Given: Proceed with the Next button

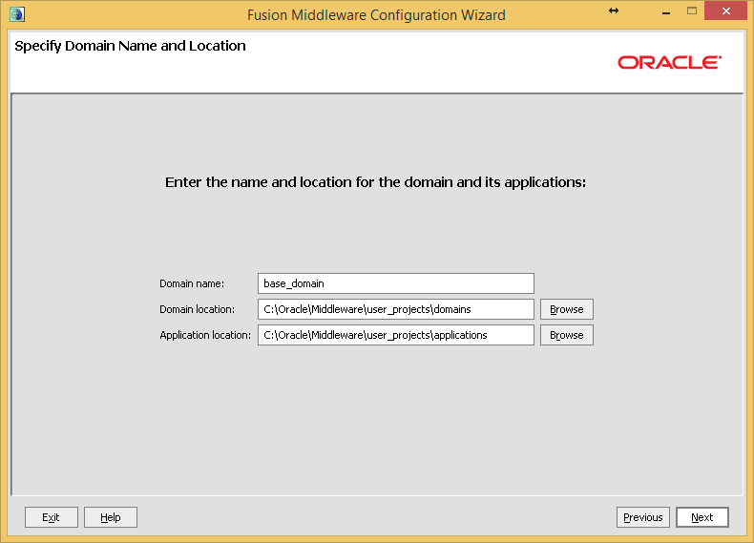Looking at the screenshot, I should coord(702,517).
